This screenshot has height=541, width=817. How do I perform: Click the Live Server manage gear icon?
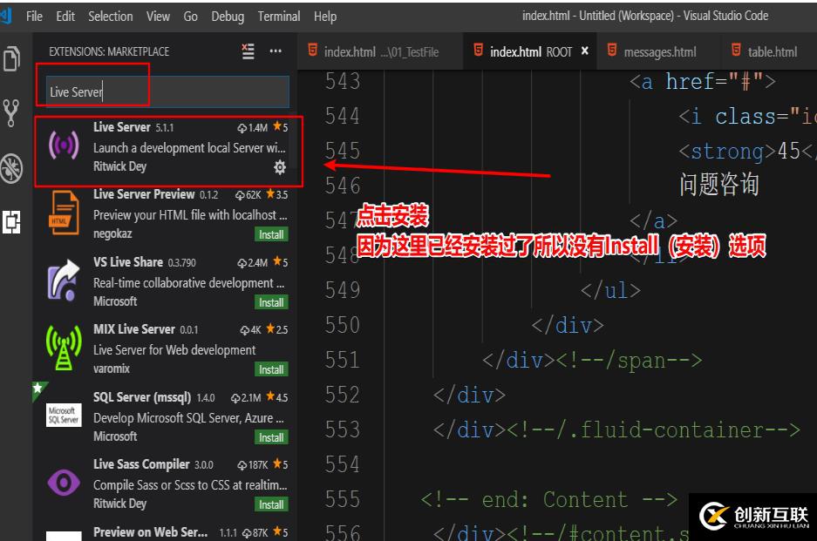point(280,166)
